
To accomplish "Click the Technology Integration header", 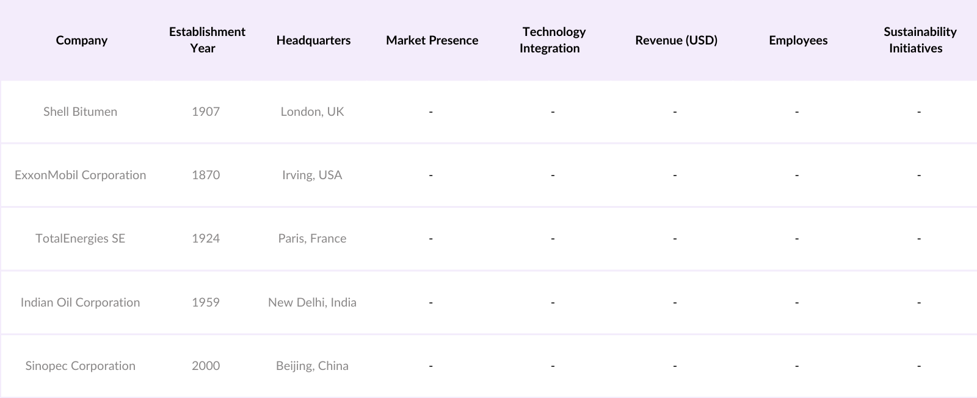I will [x=552, y=40].
